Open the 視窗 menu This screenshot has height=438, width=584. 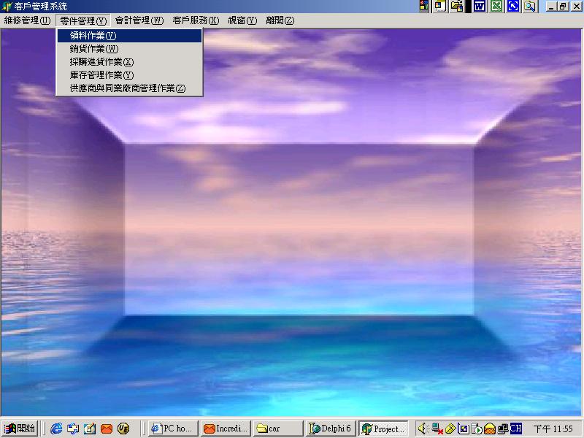(x=242, y=20)
